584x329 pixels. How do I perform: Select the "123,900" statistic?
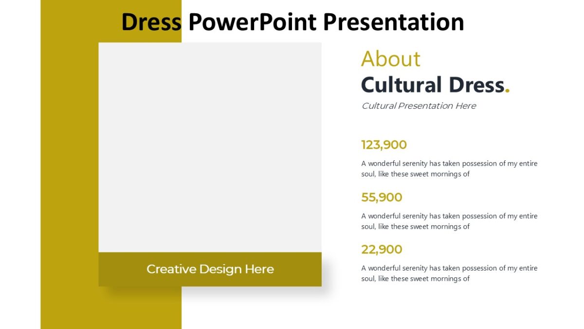click(383, 144)
